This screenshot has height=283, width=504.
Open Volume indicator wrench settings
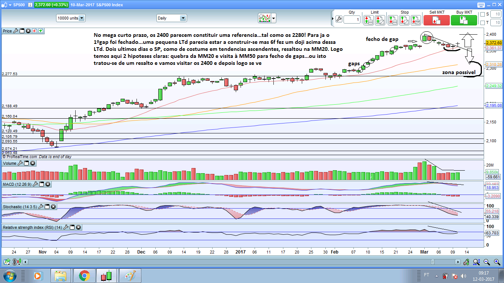pos(20,163)
